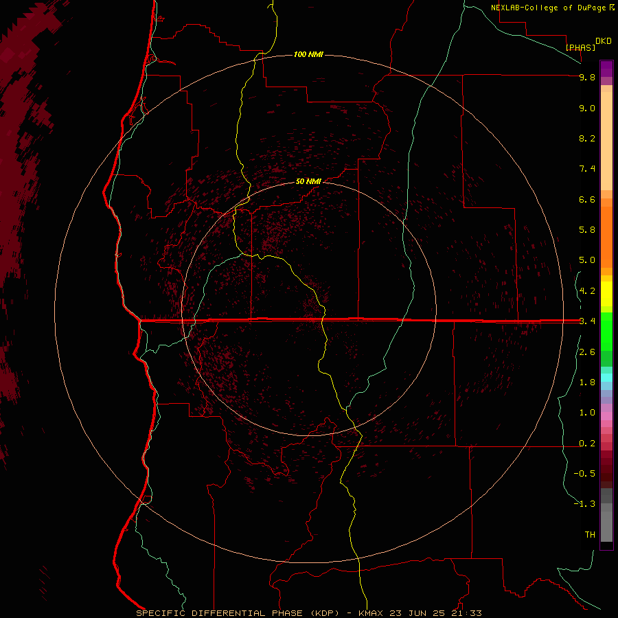Image resolution: width=618 pixels, height=618 pixels.
Task: Click the DKD label above the color scale
Action: 604,41
